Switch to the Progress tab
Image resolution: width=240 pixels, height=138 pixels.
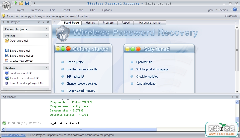[108, 23]
